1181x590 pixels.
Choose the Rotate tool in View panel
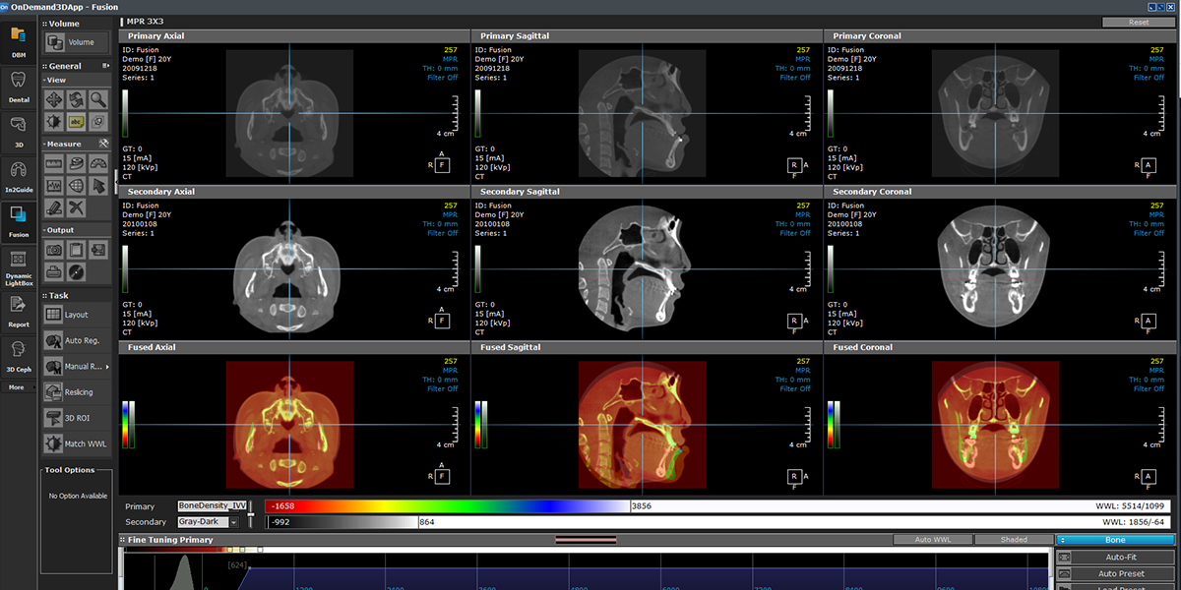tap(76, 99)
